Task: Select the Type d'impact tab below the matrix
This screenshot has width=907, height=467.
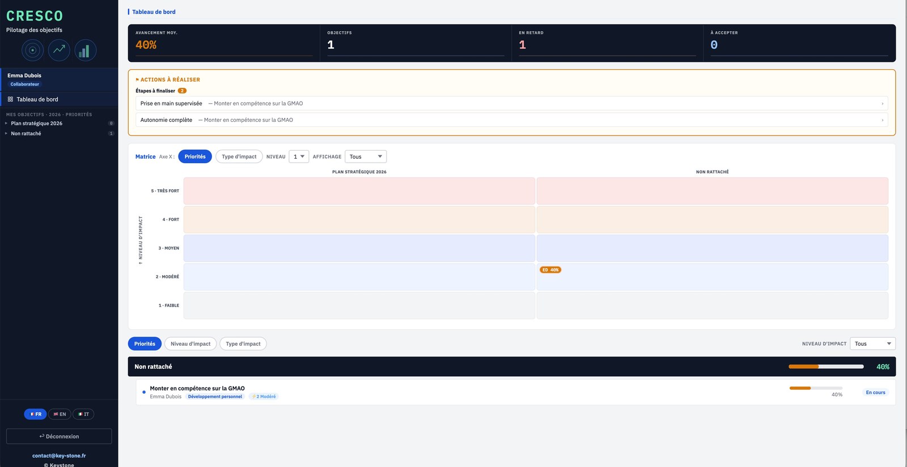Action: (243, 343)
